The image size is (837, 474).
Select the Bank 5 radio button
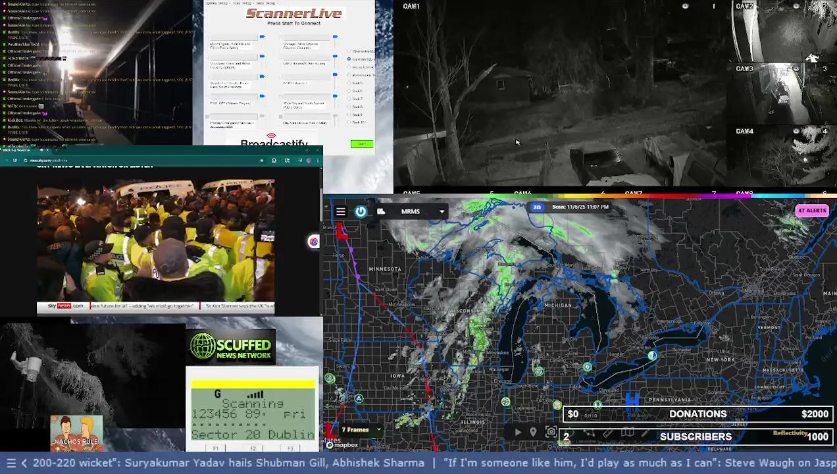349,83
